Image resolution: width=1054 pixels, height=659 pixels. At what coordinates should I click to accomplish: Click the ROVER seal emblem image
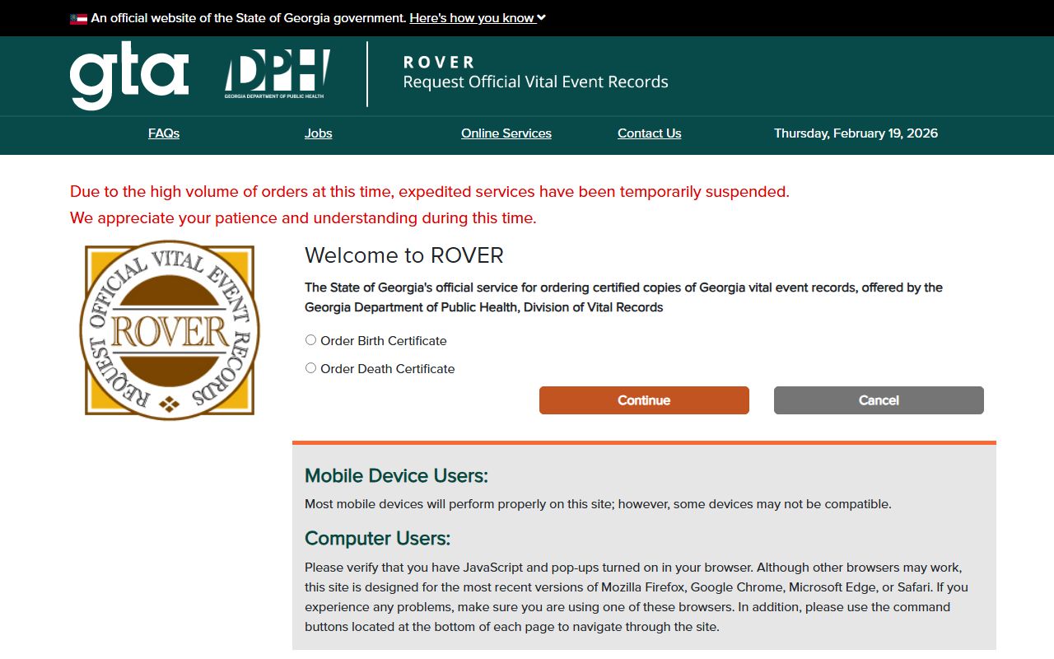170,329
